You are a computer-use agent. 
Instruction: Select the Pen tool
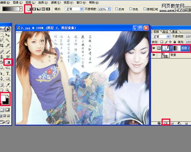click(2, 79)
